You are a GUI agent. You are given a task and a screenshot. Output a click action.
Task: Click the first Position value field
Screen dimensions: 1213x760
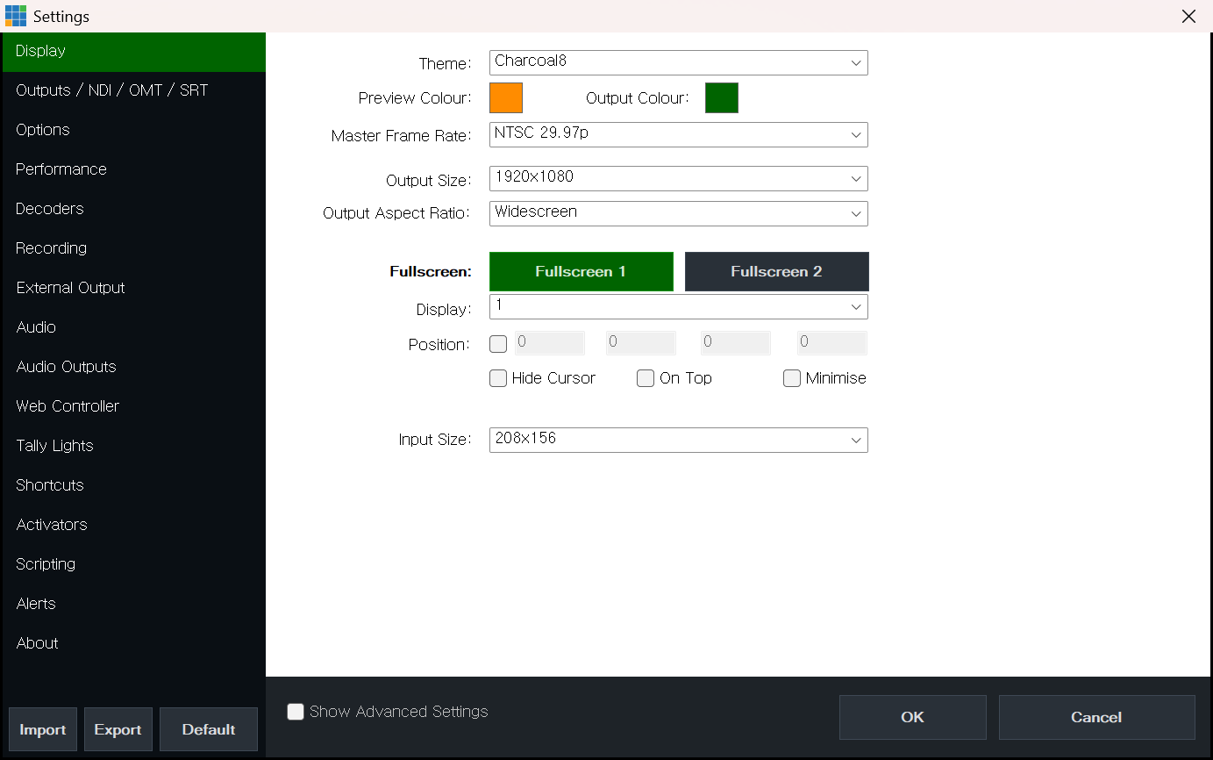coord(549,342)
